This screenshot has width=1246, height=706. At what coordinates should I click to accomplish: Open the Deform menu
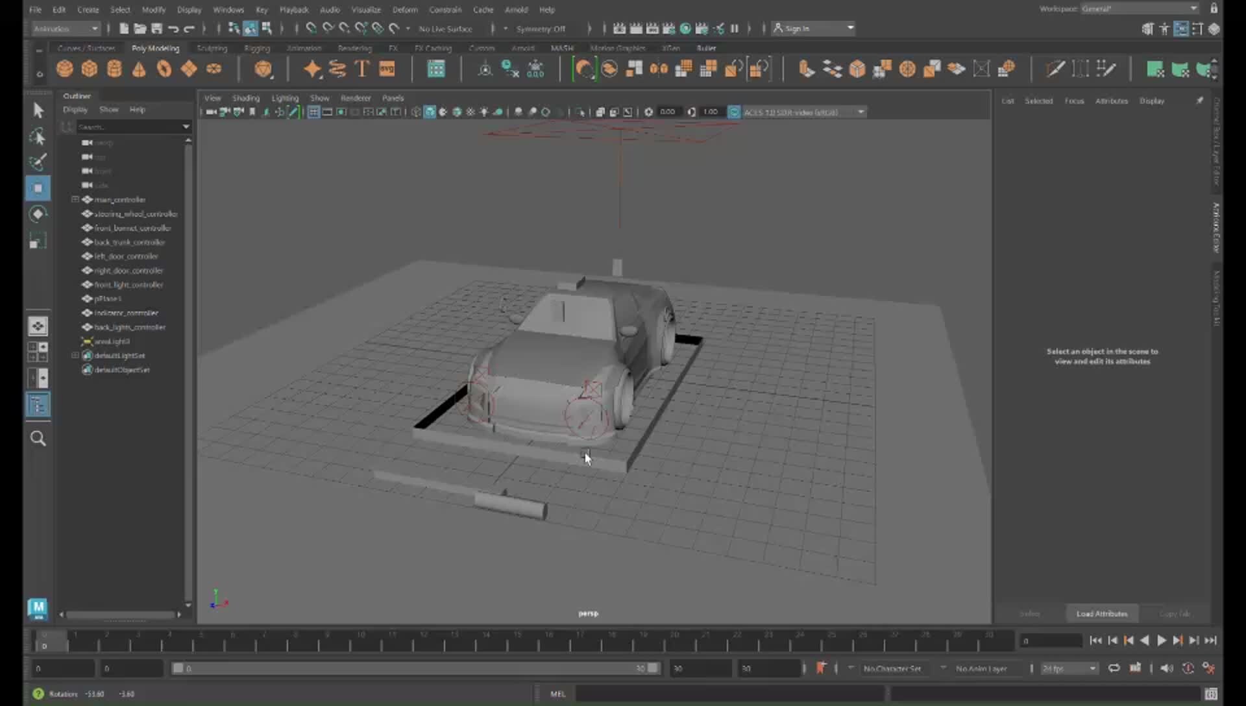click(404, 9)
